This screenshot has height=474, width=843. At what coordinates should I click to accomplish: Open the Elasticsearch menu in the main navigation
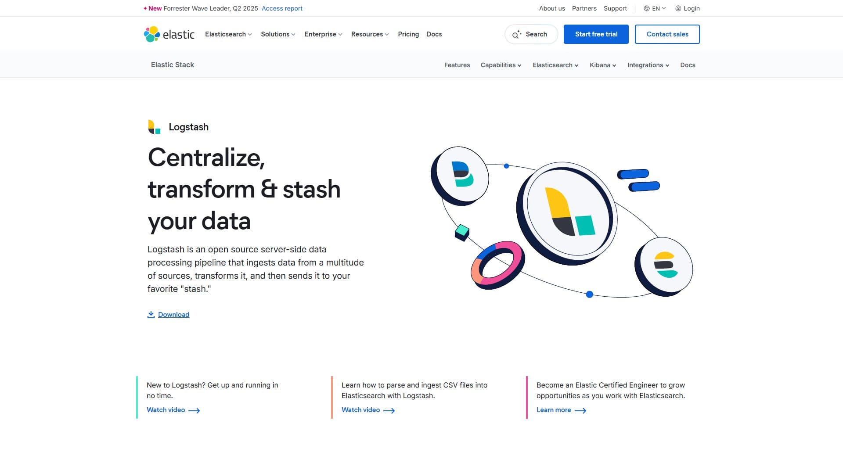click(228, 34)
